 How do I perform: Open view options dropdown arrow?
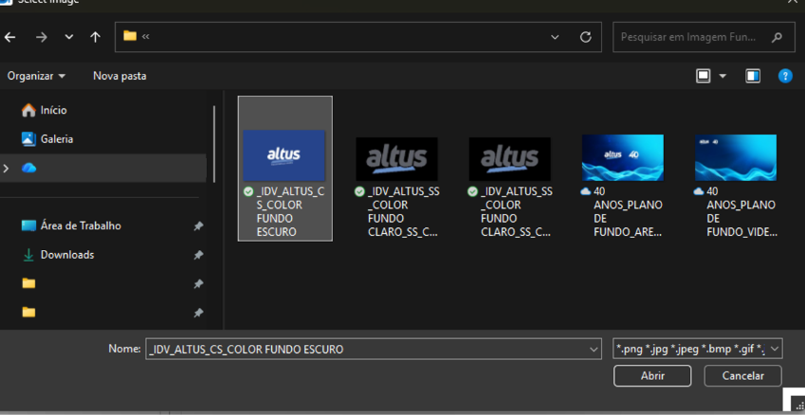pyautogui.click(x=723, y=76)
